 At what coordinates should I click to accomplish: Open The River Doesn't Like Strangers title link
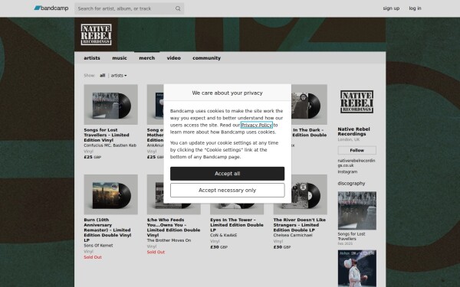coord(299,225)
